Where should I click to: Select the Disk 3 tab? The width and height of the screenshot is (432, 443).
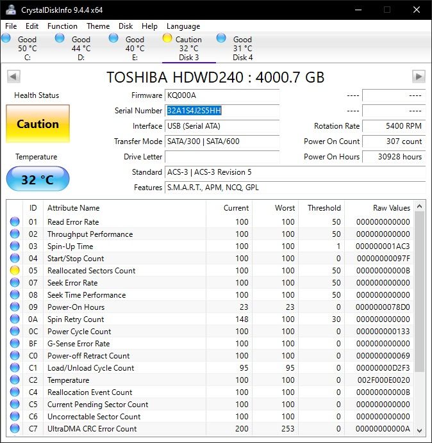click(188, 48)
